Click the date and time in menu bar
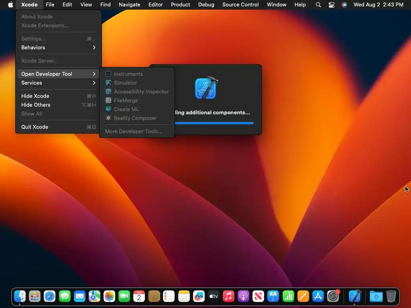The image size is (411, 308). (378, 5)
